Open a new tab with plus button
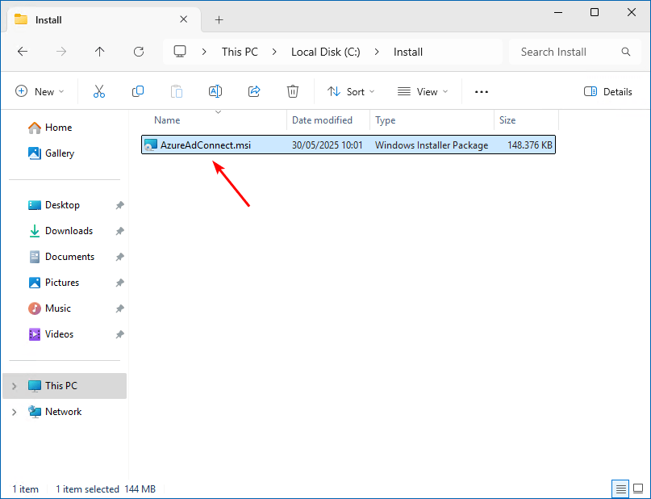The height and width of the screenshot is (499, 651). [219, 19]
